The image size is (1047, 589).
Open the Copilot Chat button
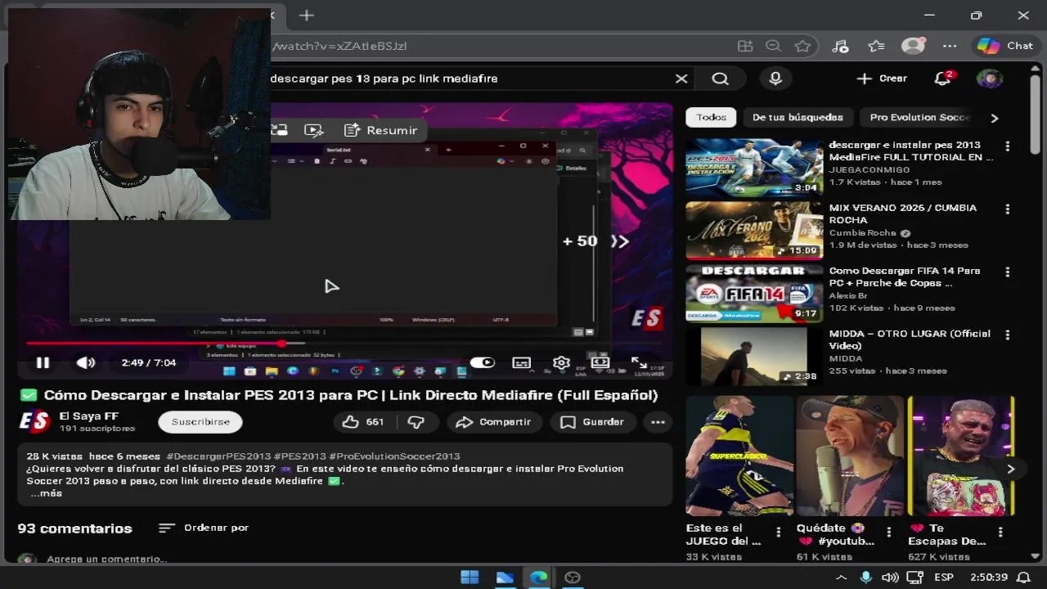tap(1007, 47)
